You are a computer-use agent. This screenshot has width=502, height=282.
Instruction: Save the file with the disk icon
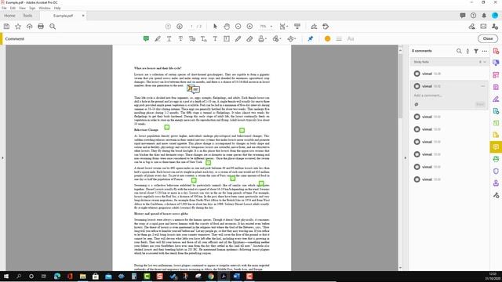pyautogui.click(x=6, y=27)
